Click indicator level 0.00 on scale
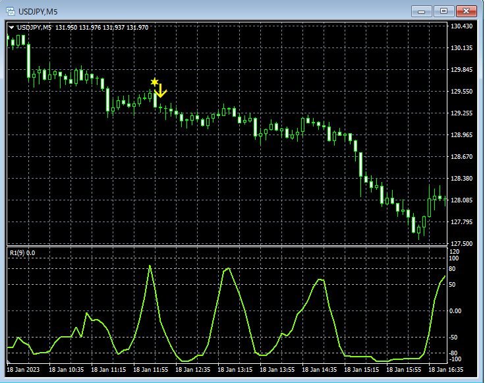The width and height of the screenshot is (485, 383). 455,311
